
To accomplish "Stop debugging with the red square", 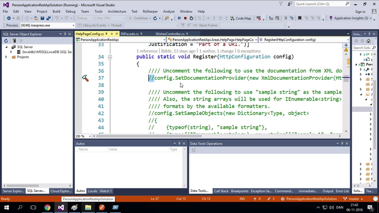I will pyautogui.click(x=185, y=18).
